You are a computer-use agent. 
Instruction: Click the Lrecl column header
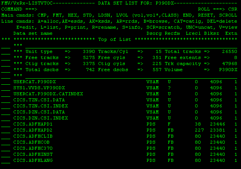point(193,34)
